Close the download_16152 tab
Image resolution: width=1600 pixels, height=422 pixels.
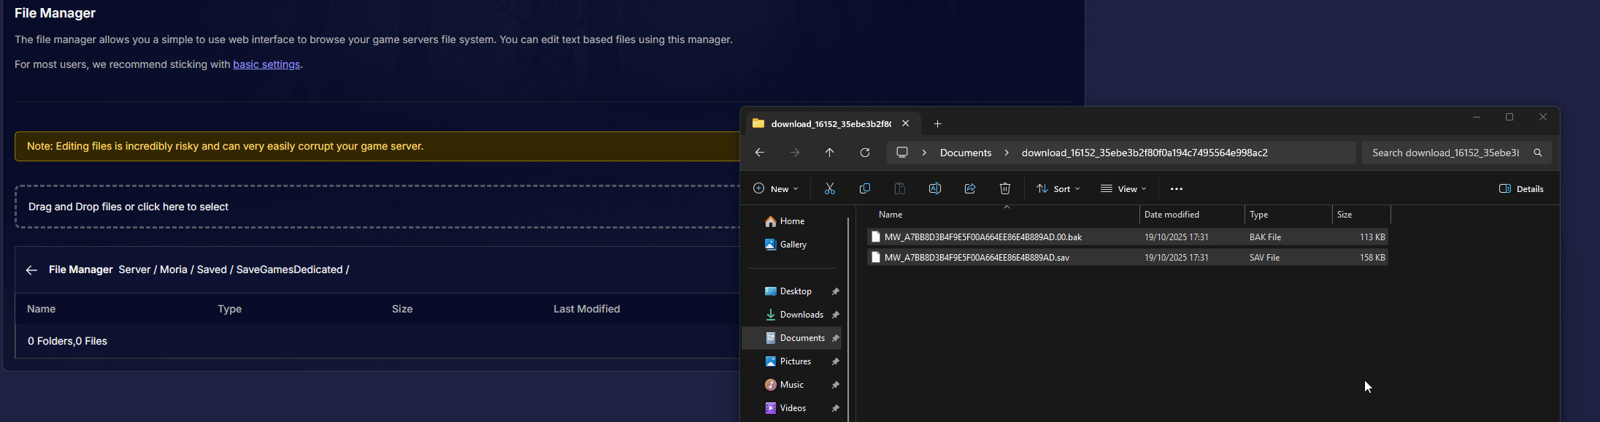(905, 123)
